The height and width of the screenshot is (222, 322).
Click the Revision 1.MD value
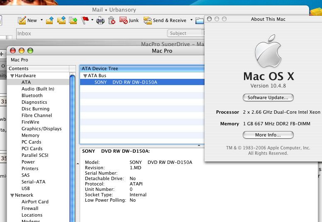135,168
